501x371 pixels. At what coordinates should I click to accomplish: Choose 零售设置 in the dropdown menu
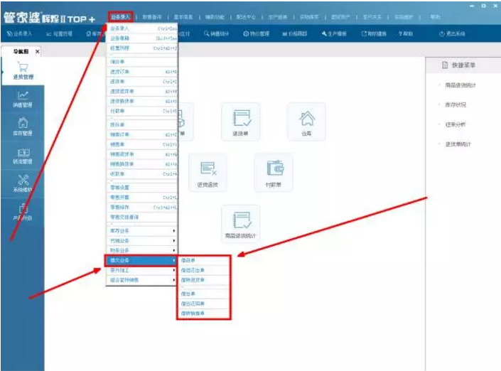click(x=142, y=188)
